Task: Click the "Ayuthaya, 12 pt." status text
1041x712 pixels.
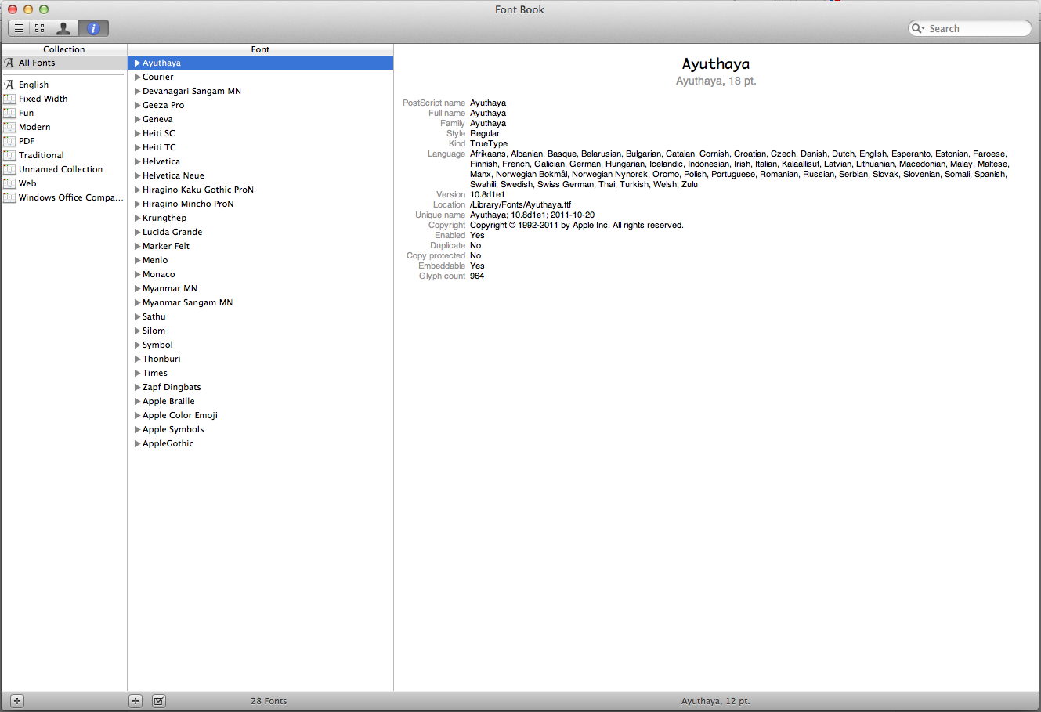Action: pos(716,701)
